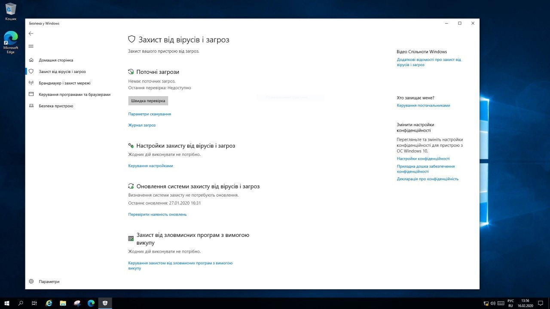The width and height of the screenshot is (550, 309).
Task: Click the text Останнє оновлення: 27.01.2020 16:31
Action: tap(165, 203)
